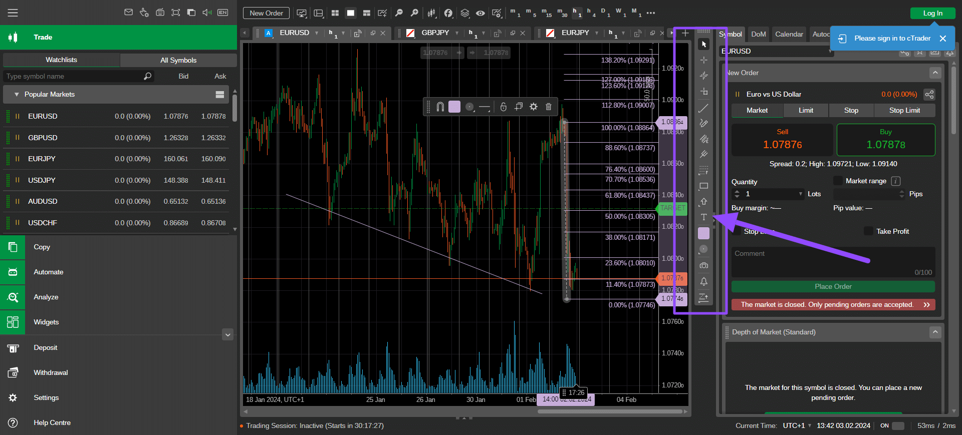Select the Stop Limit order type tab
This screenshot has width=962, height=435.
904,110
